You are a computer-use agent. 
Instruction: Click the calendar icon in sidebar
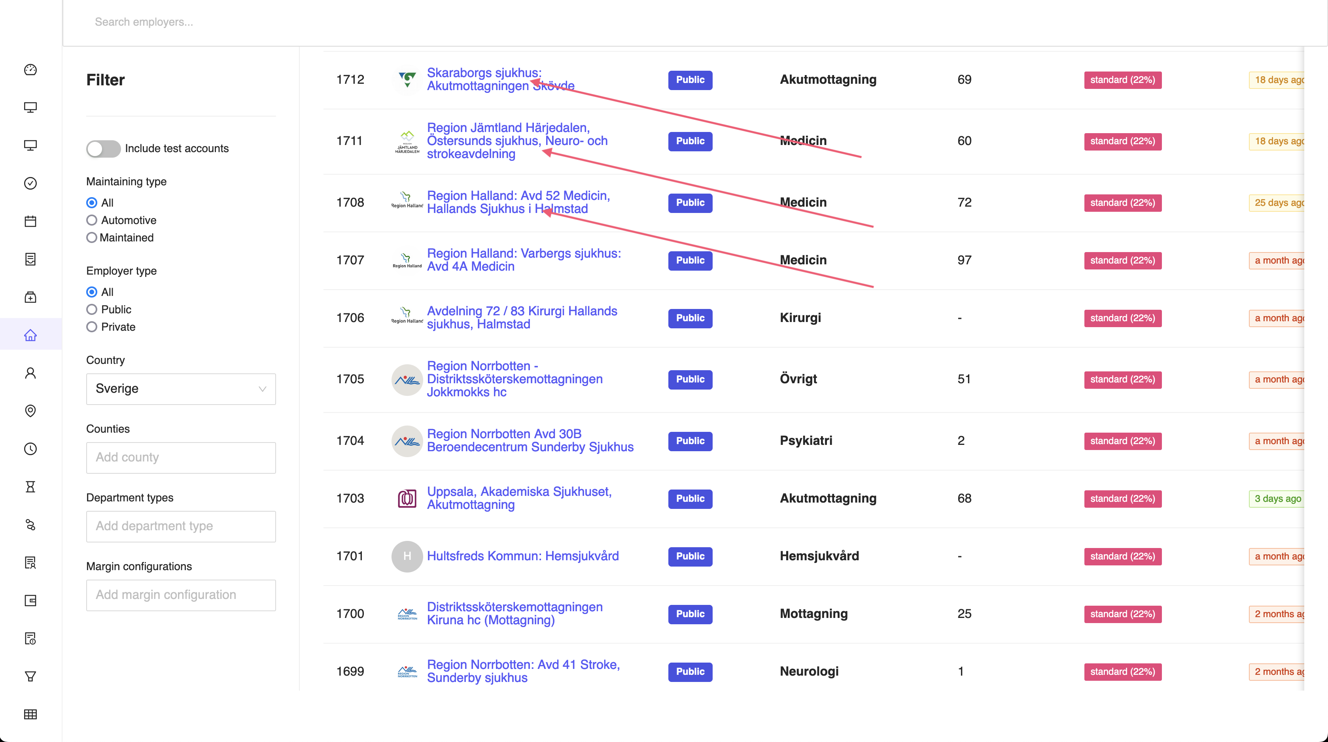click(30, 221)
